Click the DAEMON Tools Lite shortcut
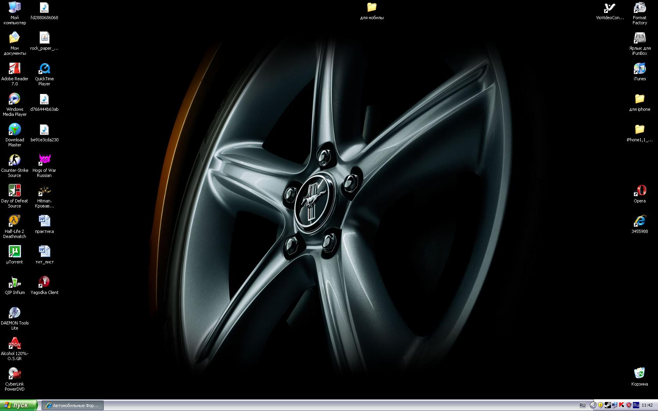The width and height of the screenshot is (658, 411). [14, 313]
